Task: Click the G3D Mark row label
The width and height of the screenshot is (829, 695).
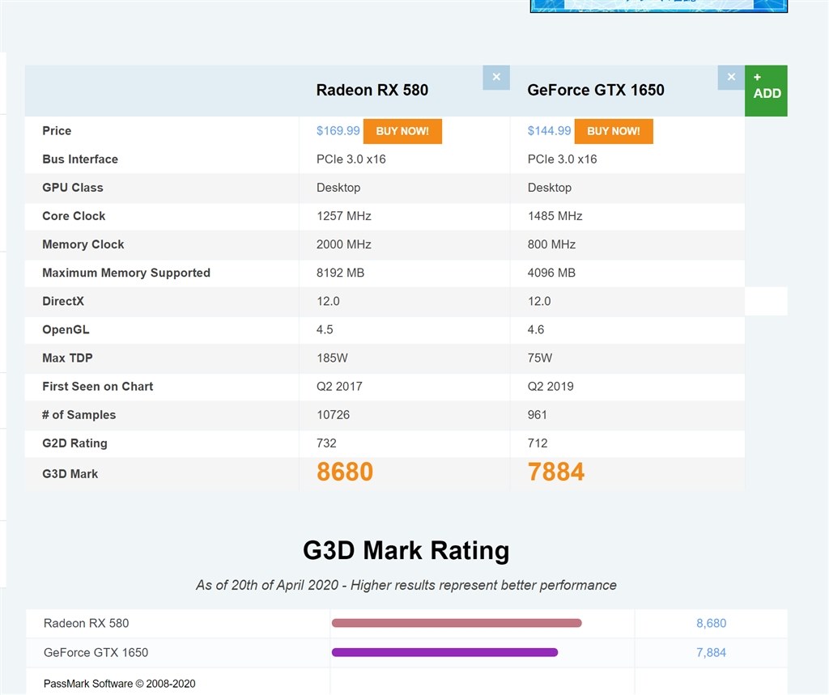Action: coord(70,474)
